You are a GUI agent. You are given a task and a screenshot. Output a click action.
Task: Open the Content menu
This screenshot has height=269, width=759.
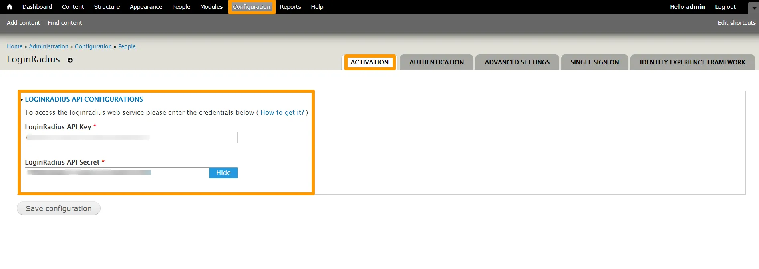click(x=73, y=7)
